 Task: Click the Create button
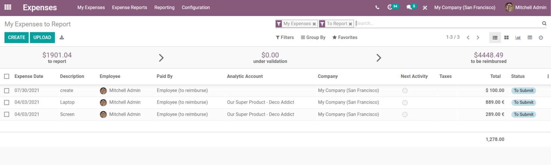(16, 37)
